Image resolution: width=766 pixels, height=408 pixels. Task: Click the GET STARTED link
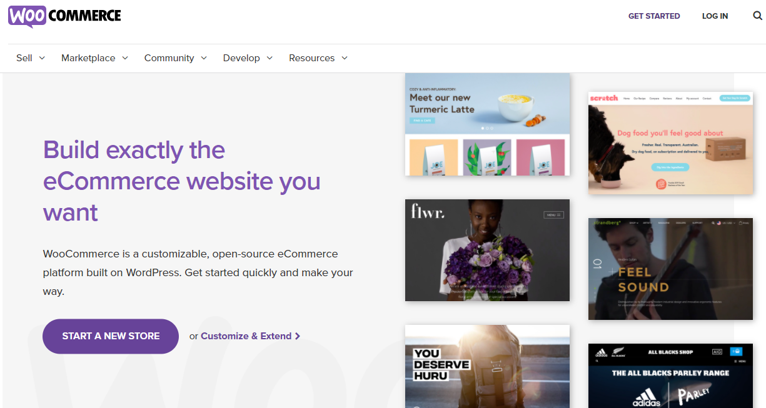click(654, 16)
